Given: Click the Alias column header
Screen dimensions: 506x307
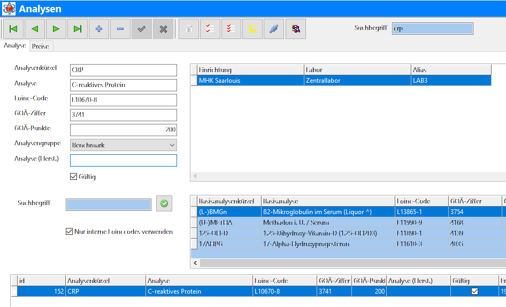Looking at the screenshot, I should (451, 70).
